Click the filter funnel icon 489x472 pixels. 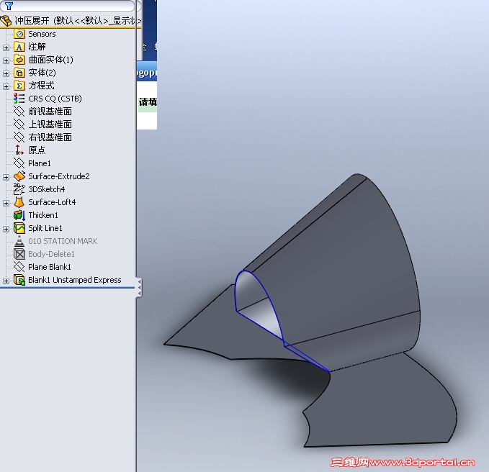pos(9,6)
